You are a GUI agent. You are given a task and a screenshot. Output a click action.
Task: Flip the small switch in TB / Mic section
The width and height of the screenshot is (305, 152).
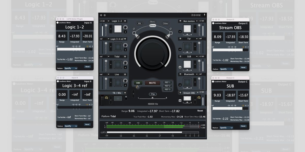[126, 98]
